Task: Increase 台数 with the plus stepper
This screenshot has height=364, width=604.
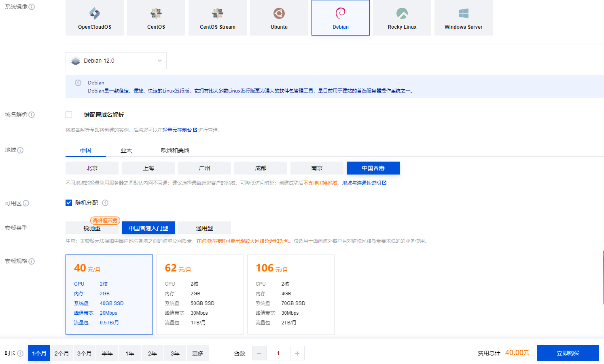Action: coord(297,353)
